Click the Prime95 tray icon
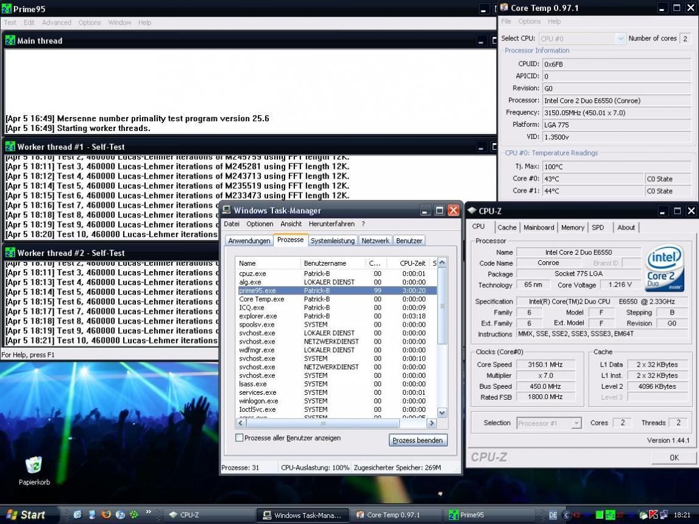The image size is (699, 524). 610,515
